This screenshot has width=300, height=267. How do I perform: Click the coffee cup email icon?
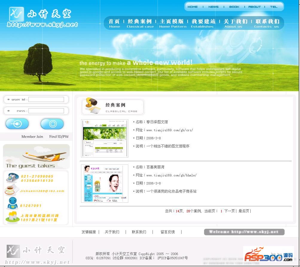click(x=11, y=190)
